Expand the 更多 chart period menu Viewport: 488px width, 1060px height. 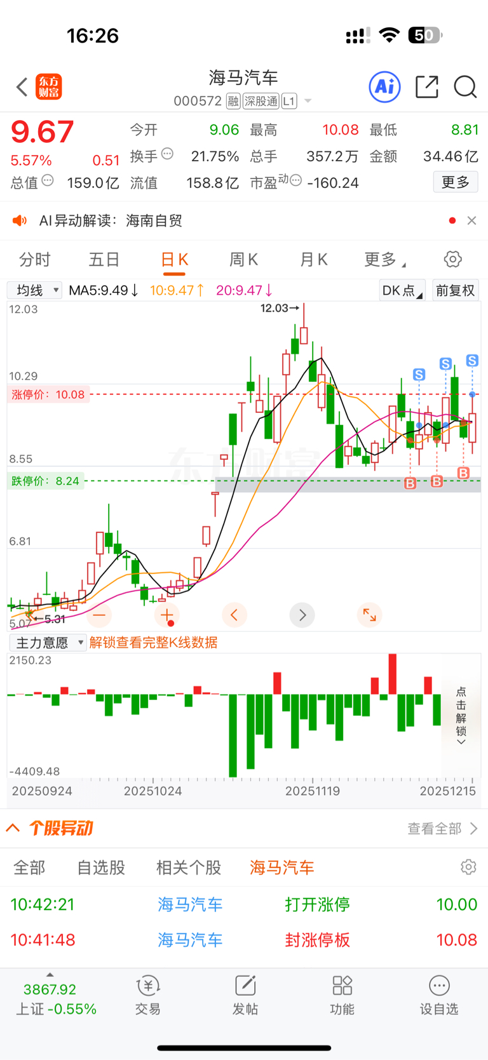385,259
